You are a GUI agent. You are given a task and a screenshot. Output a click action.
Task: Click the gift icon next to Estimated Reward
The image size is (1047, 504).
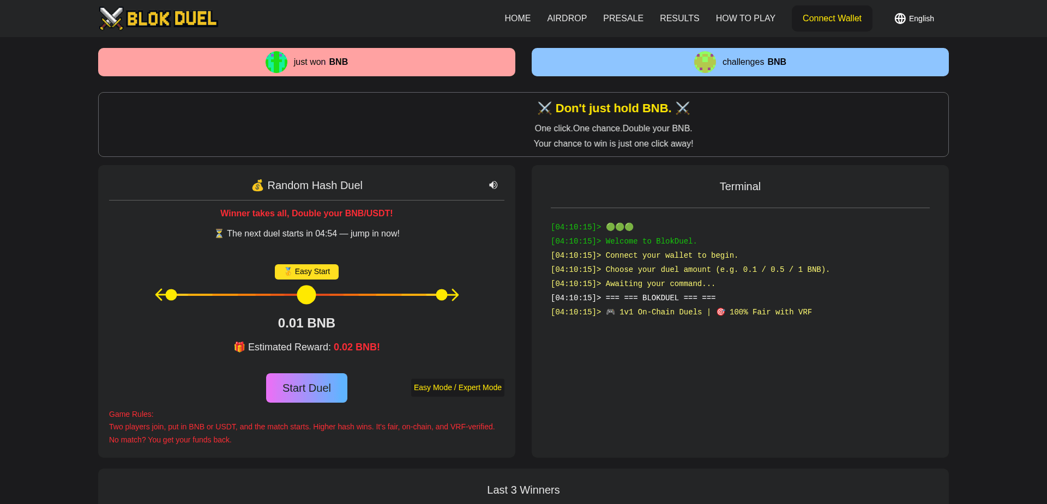click(x=239, y=347)
